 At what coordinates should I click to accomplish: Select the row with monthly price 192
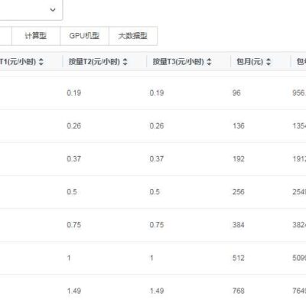[153, 159]
